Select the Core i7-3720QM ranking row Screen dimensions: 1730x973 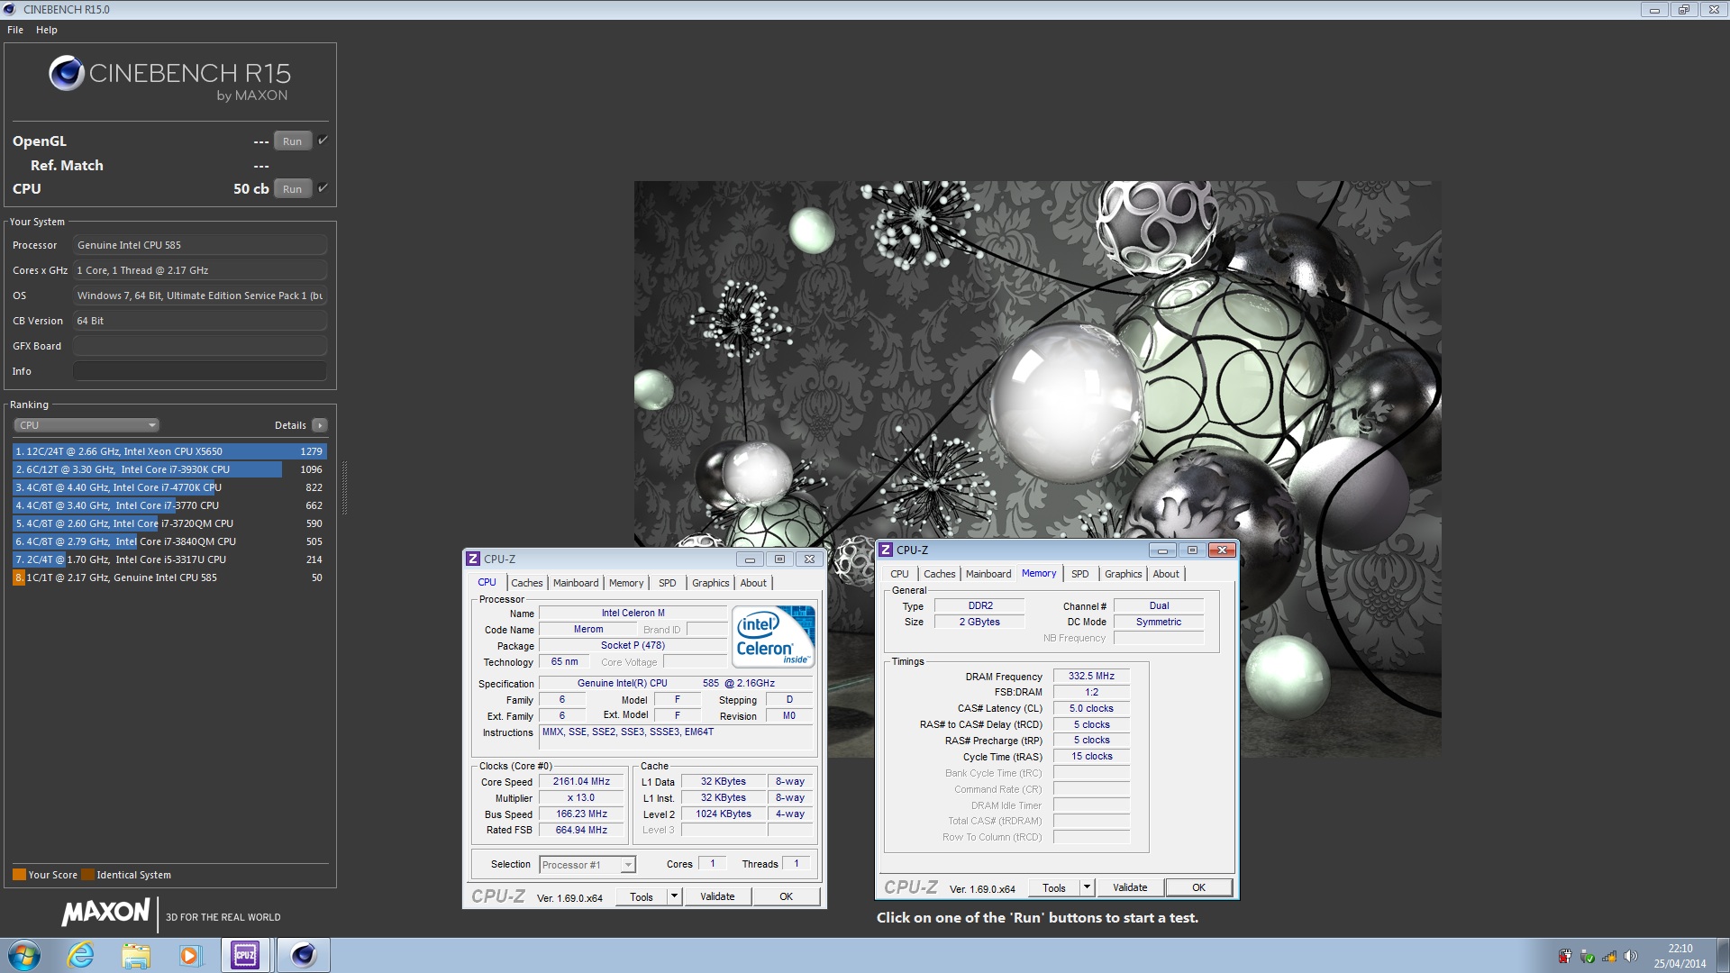(169, 523)
